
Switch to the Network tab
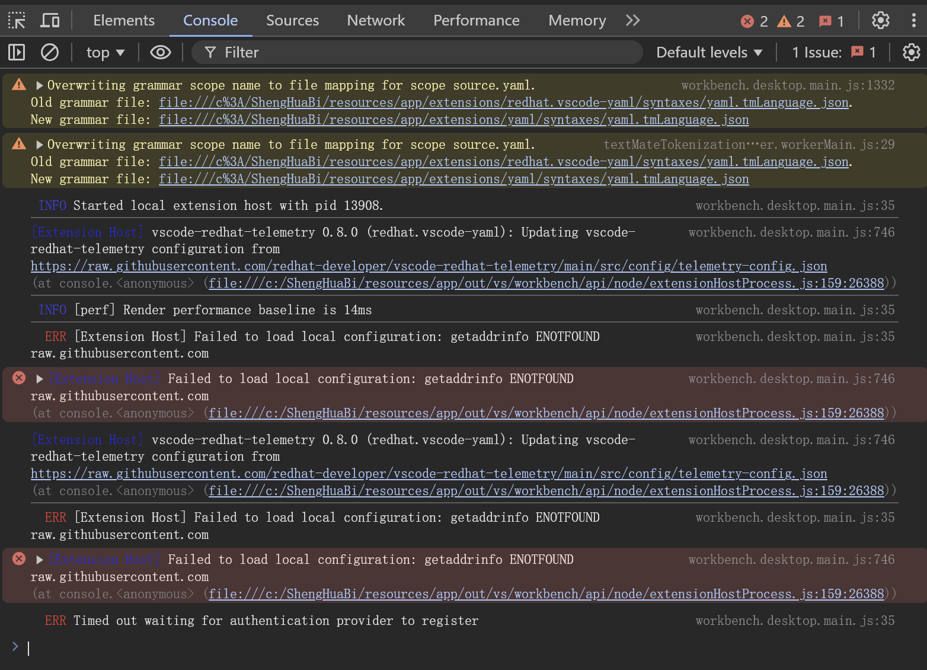coord(376,21)
